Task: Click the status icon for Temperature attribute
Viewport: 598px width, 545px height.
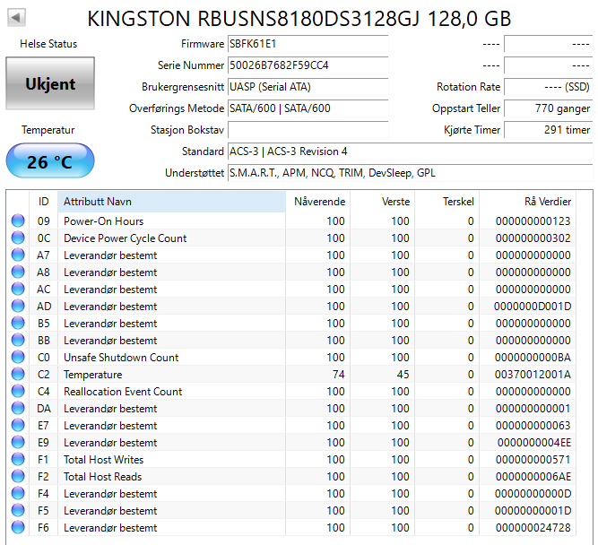Action: click(18, 374)
